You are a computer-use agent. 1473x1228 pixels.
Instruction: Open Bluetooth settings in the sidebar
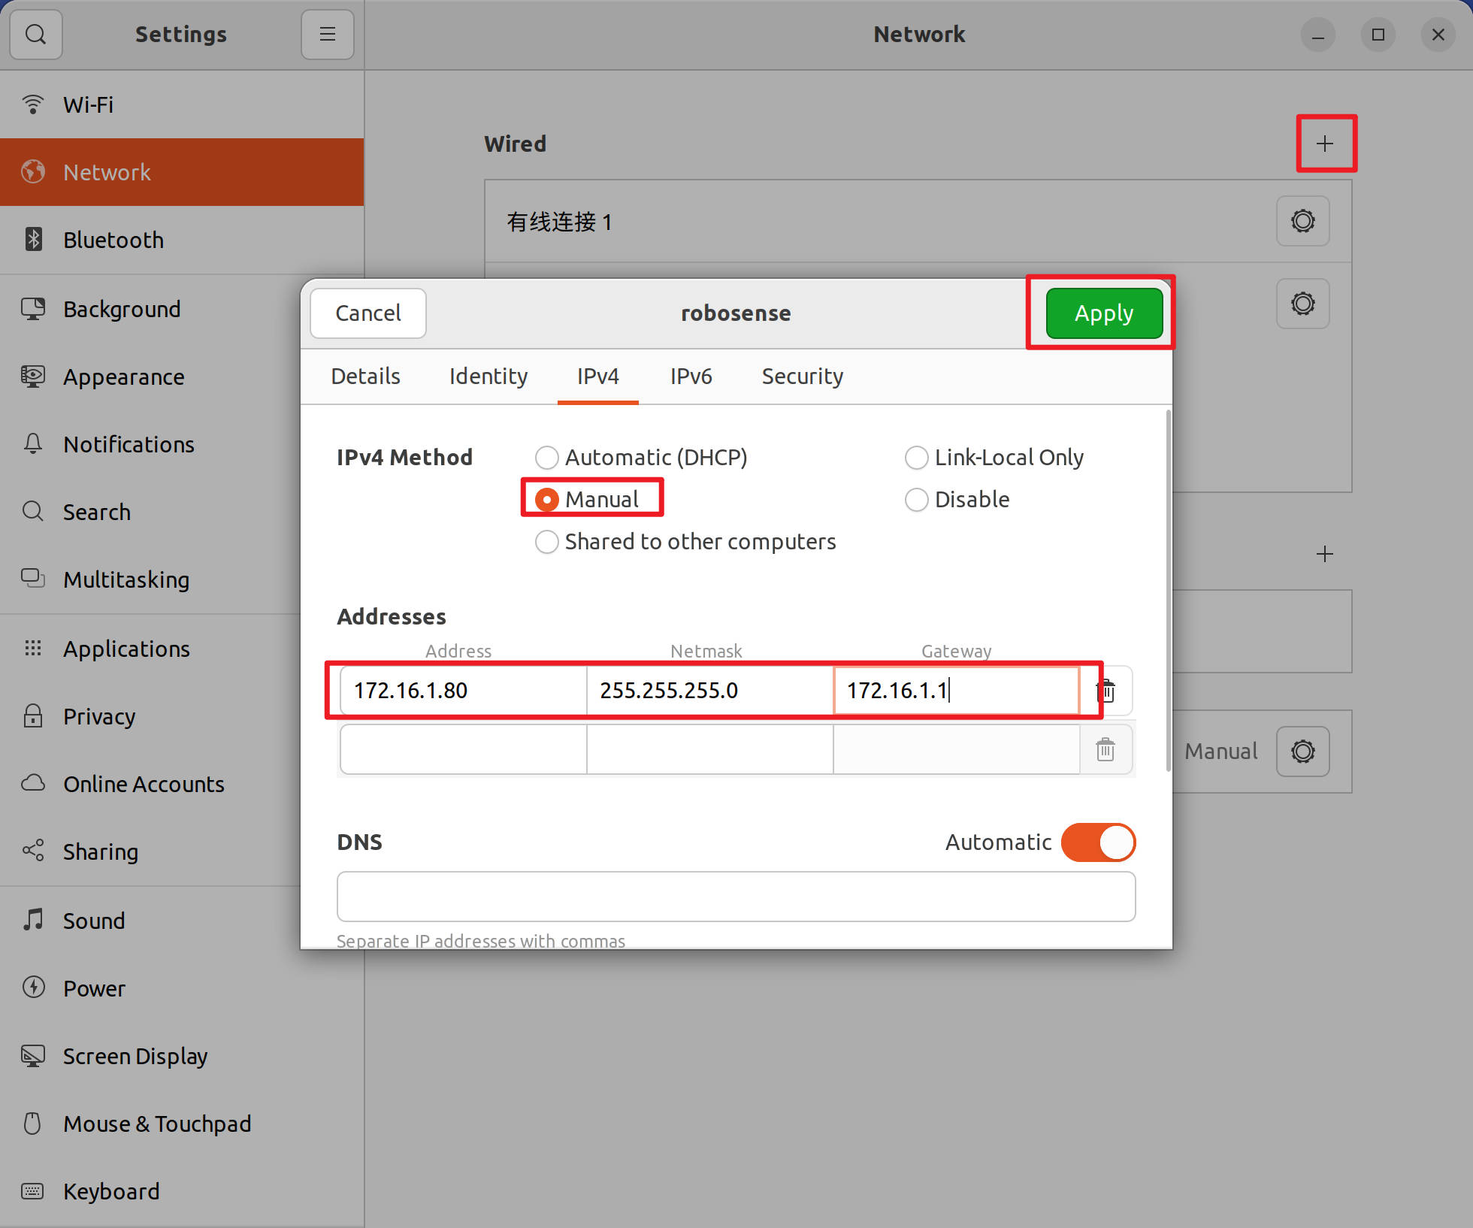click(x=113, y=240)
